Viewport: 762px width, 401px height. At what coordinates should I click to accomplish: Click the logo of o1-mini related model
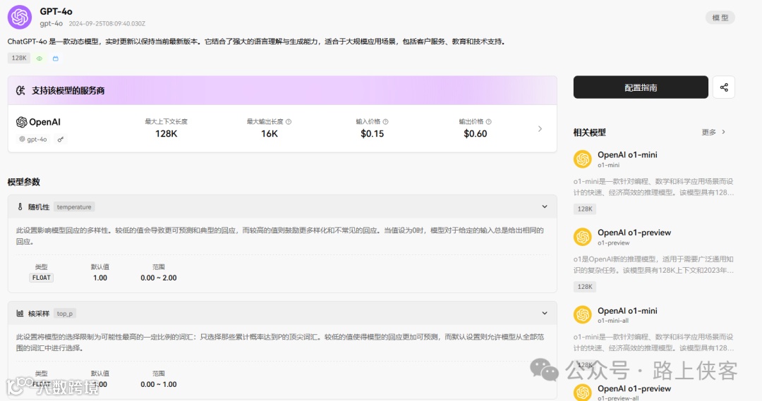(x=582, y=159)
